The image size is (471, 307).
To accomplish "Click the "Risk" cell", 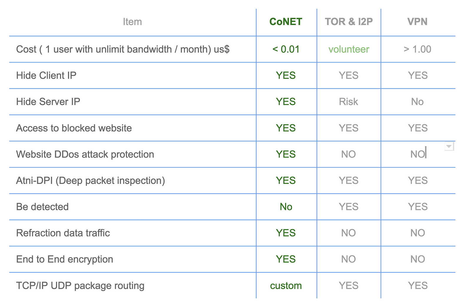I will pyautogui.click(x=349, y=102).
